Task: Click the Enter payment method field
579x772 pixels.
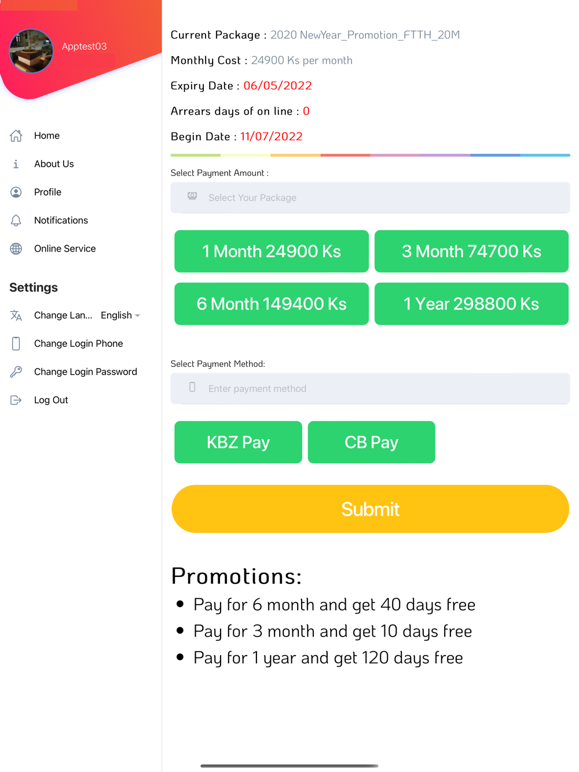Action: click(x=370, y=389)
